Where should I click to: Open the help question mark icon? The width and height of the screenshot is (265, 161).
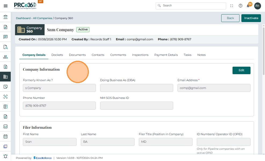[241, 6]
